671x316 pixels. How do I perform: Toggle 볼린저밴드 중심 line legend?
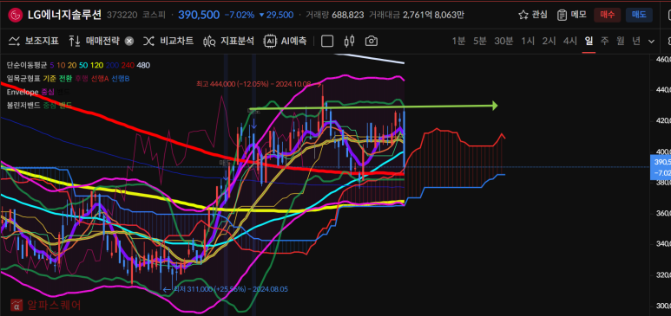tap(49, 105)
